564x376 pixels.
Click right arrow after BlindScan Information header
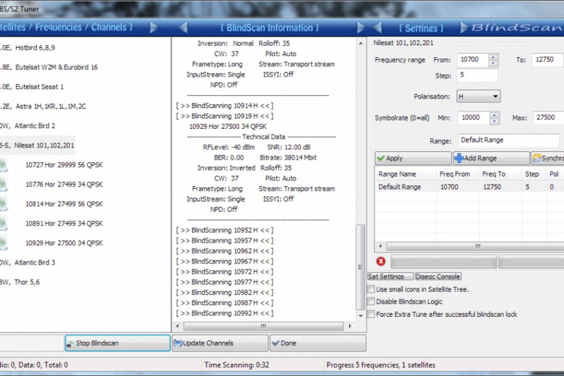tap(361, 28)
